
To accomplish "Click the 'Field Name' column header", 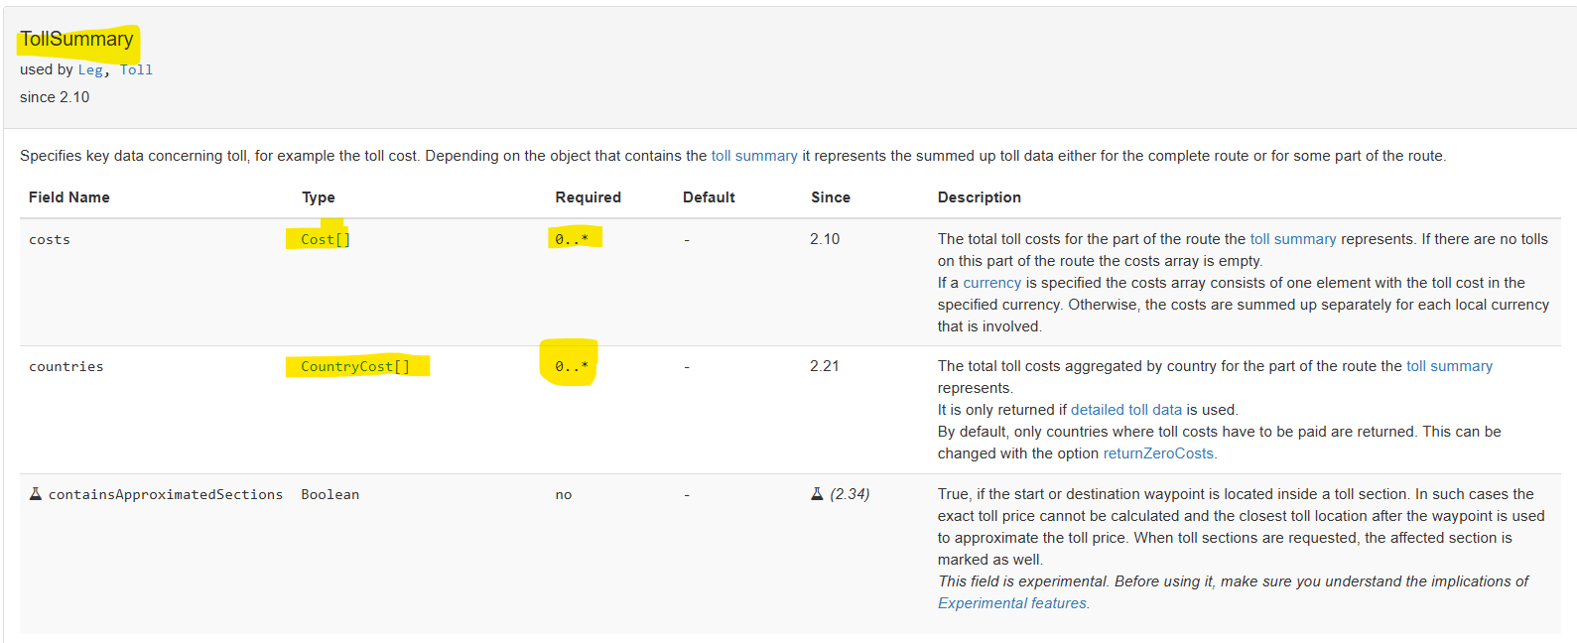I will (x=69, y=197).
